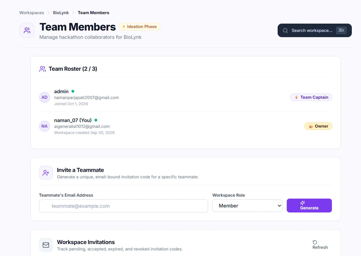Generate an invitation code
The width and height of the screenshot is (361, 256).
point(309,206)
